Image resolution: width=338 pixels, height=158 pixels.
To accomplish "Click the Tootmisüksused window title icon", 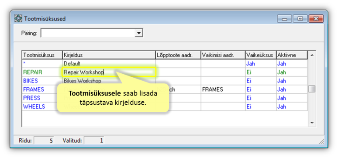I will 18,19.
